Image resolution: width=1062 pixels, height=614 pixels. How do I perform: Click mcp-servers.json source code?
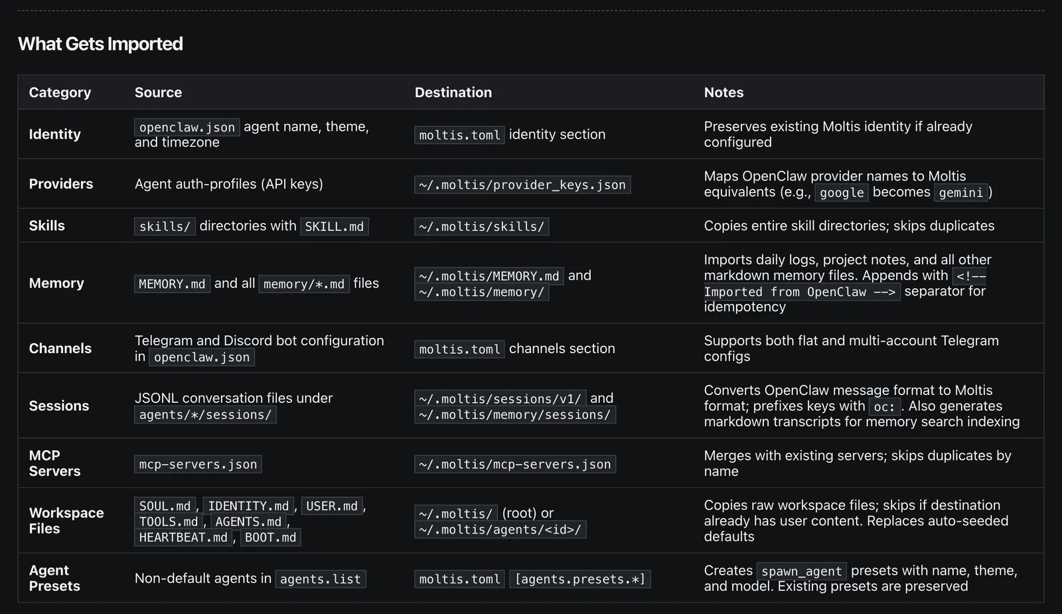click(198, 464)
